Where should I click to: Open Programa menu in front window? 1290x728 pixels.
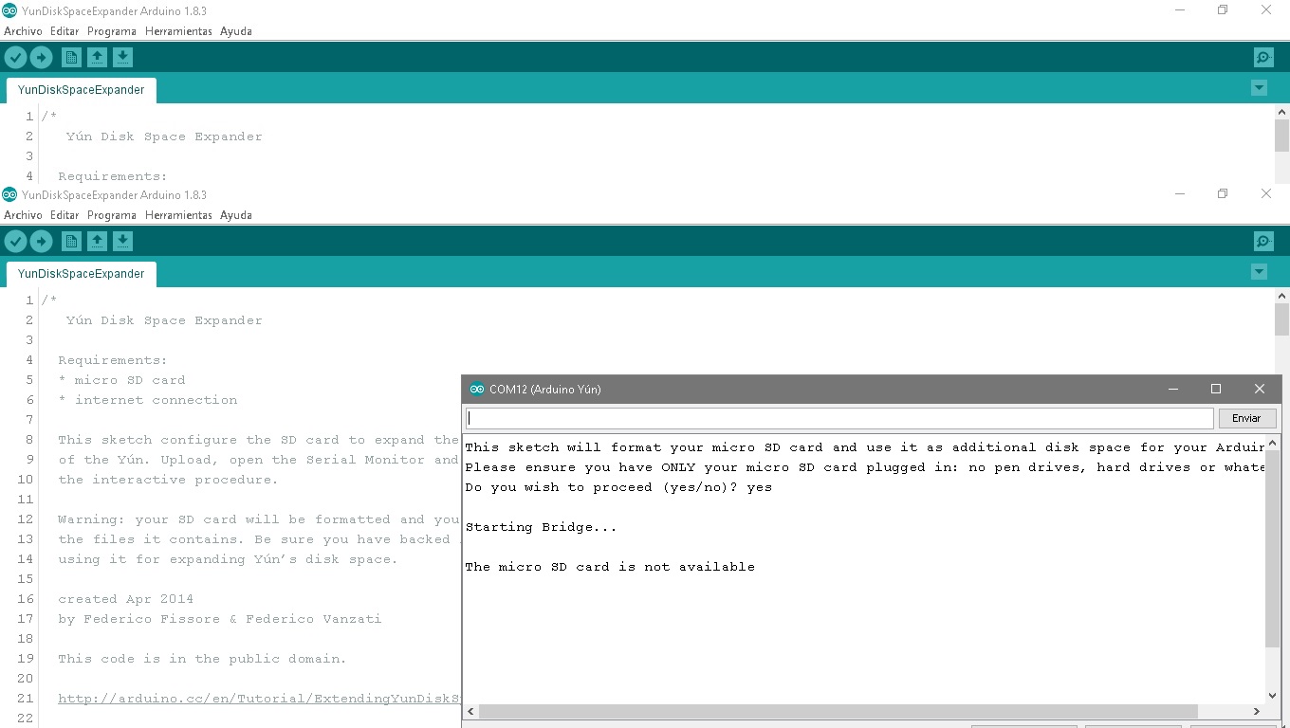tap(112, 215)
